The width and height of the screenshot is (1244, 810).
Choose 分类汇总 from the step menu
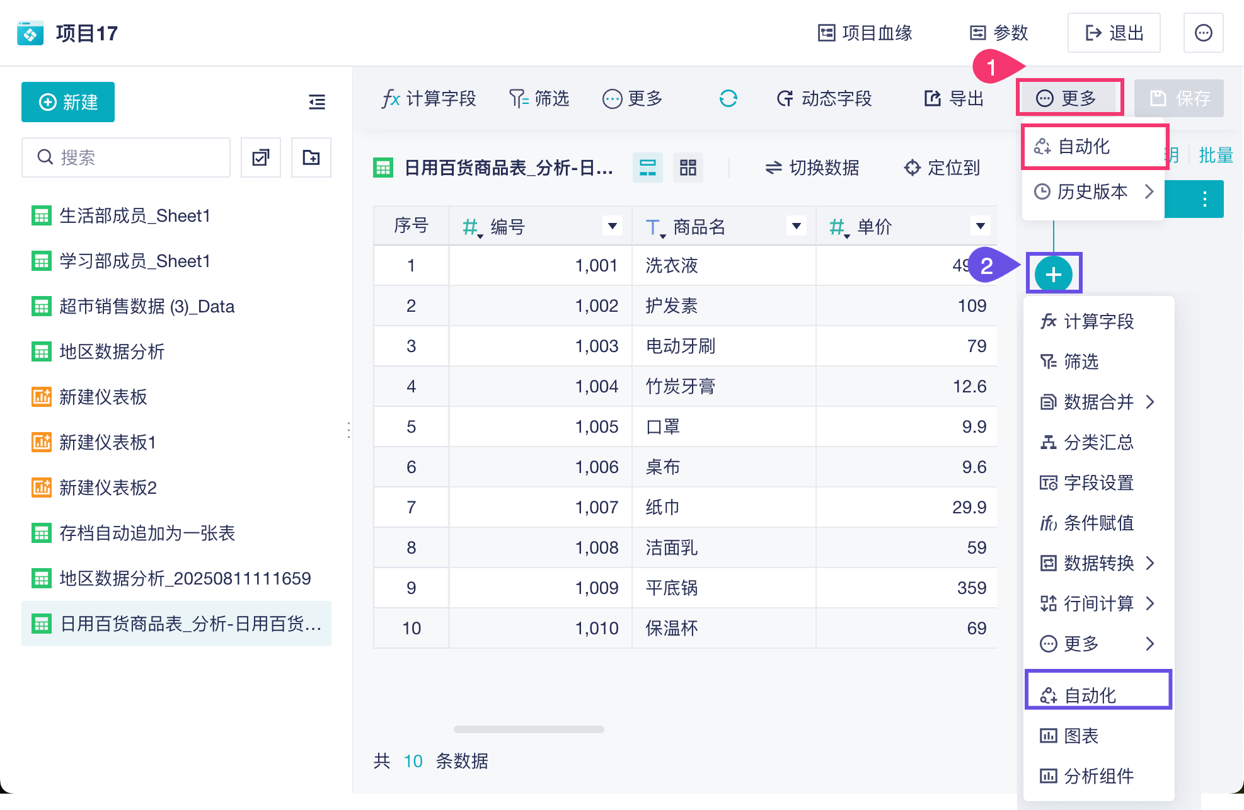point(1098,443)
